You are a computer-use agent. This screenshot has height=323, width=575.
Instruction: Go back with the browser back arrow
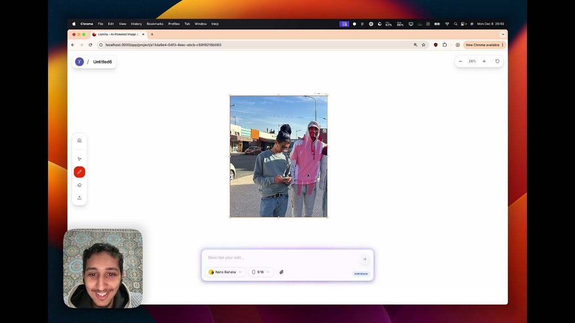73,45
